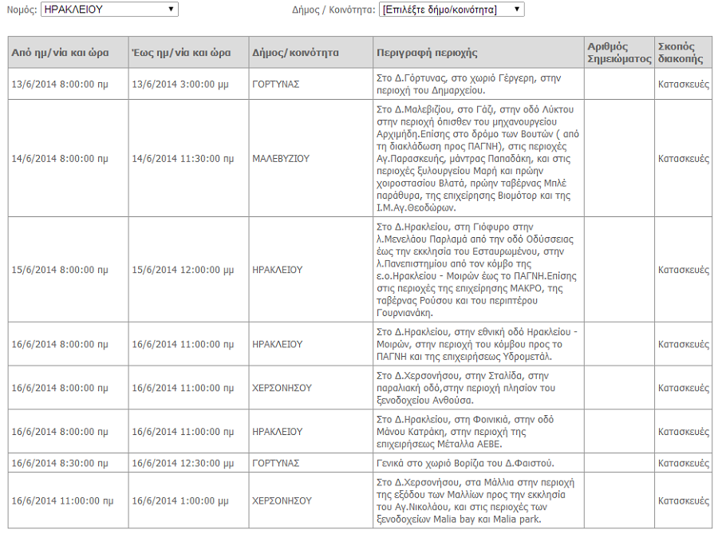This screenshot has width=718, height=534.
Task: Select the 15/6/2014 12:00:00 μμ end time cell
Action: coord(183,270)
